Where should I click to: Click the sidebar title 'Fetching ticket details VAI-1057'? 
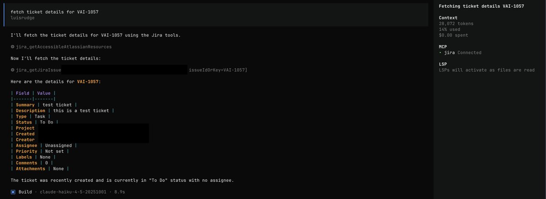481,6
